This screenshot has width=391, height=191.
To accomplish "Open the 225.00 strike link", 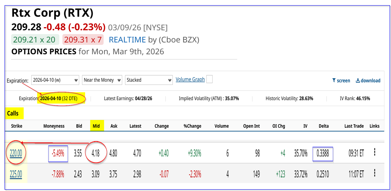I will tap(16, 174).
